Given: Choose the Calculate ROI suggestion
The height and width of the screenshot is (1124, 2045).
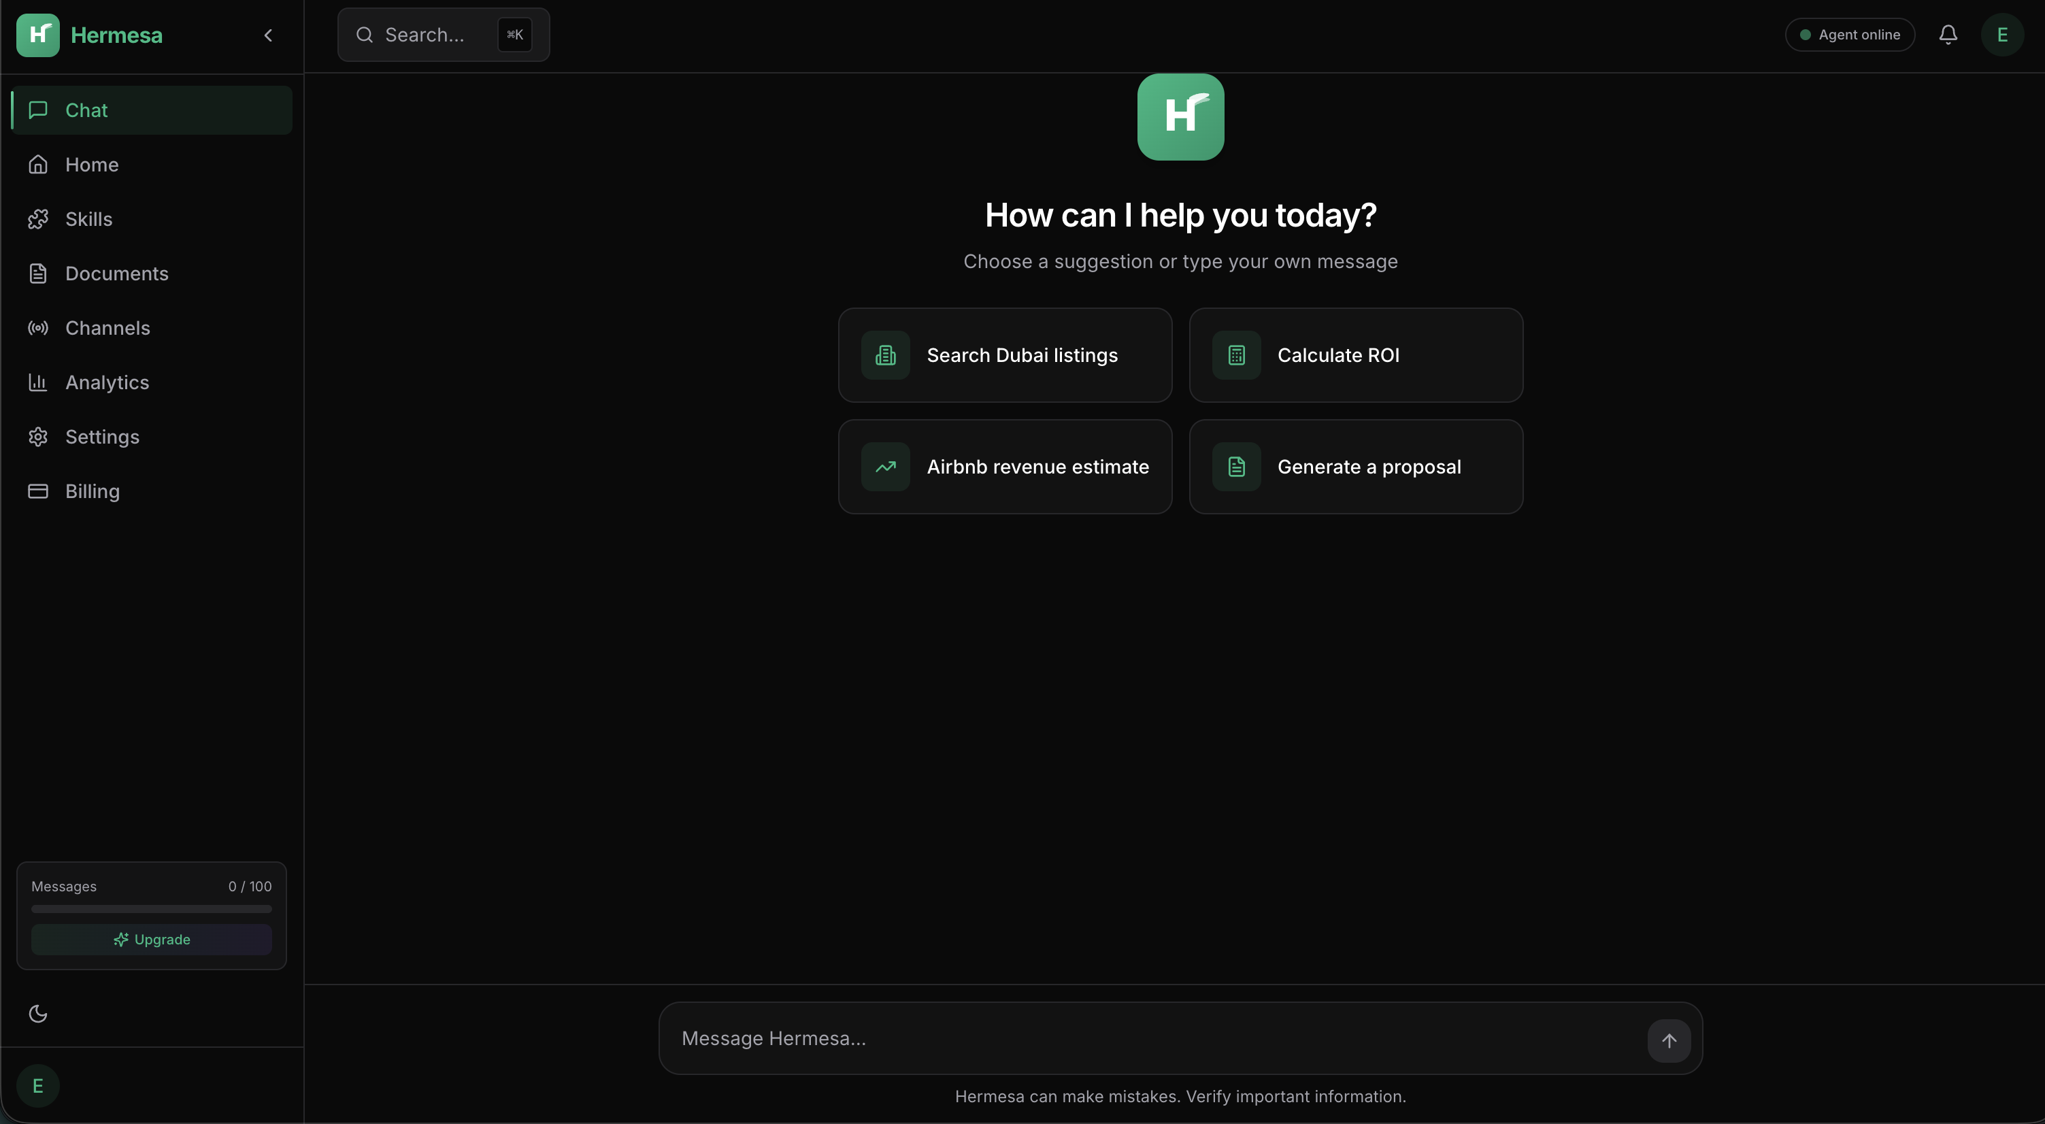Looking at the screenshot, I should tap(1355, 356).
